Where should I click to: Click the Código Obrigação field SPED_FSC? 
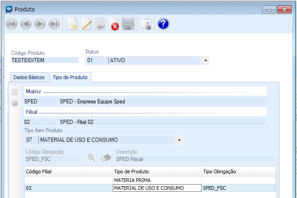click(x=52, y=159)
